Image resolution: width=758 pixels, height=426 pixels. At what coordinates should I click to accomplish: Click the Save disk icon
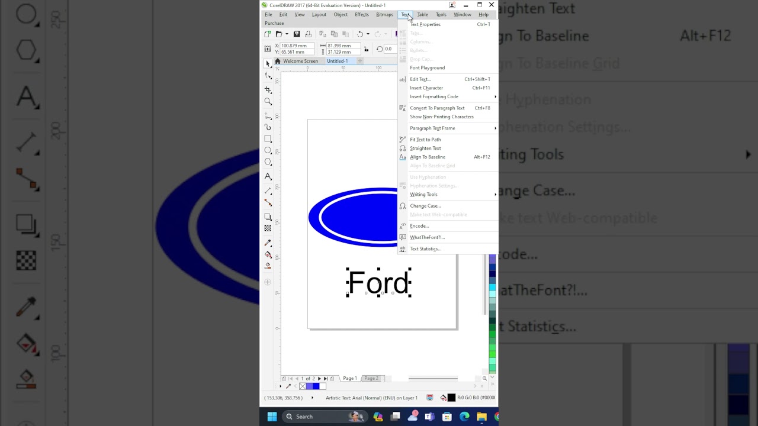pyautogui.click(x=297, y=34)
